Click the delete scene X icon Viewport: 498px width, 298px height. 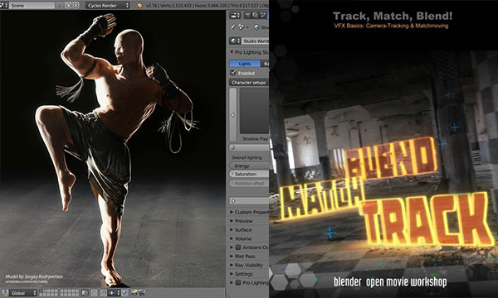point(76,6)
